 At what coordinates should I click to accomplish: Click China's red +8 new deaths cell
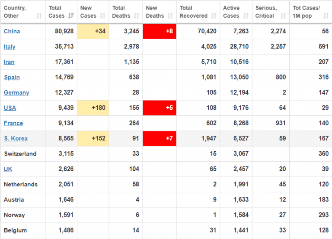coord(160,32)
